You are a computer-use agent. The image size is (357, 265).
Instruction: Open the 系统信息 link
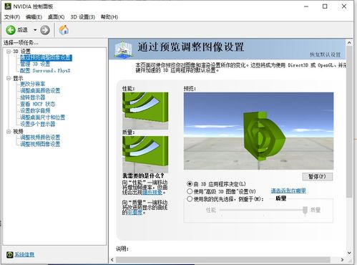pos(24,255)
